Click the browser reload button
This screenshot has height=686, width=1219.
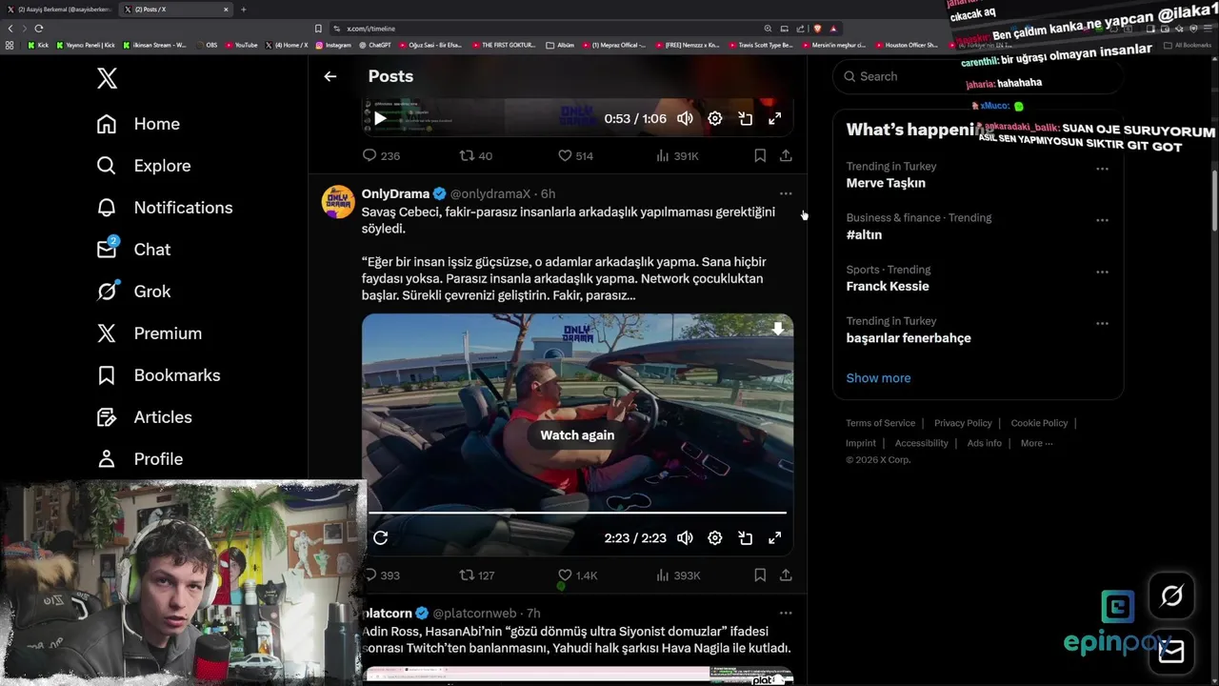(x=38, y=29)
